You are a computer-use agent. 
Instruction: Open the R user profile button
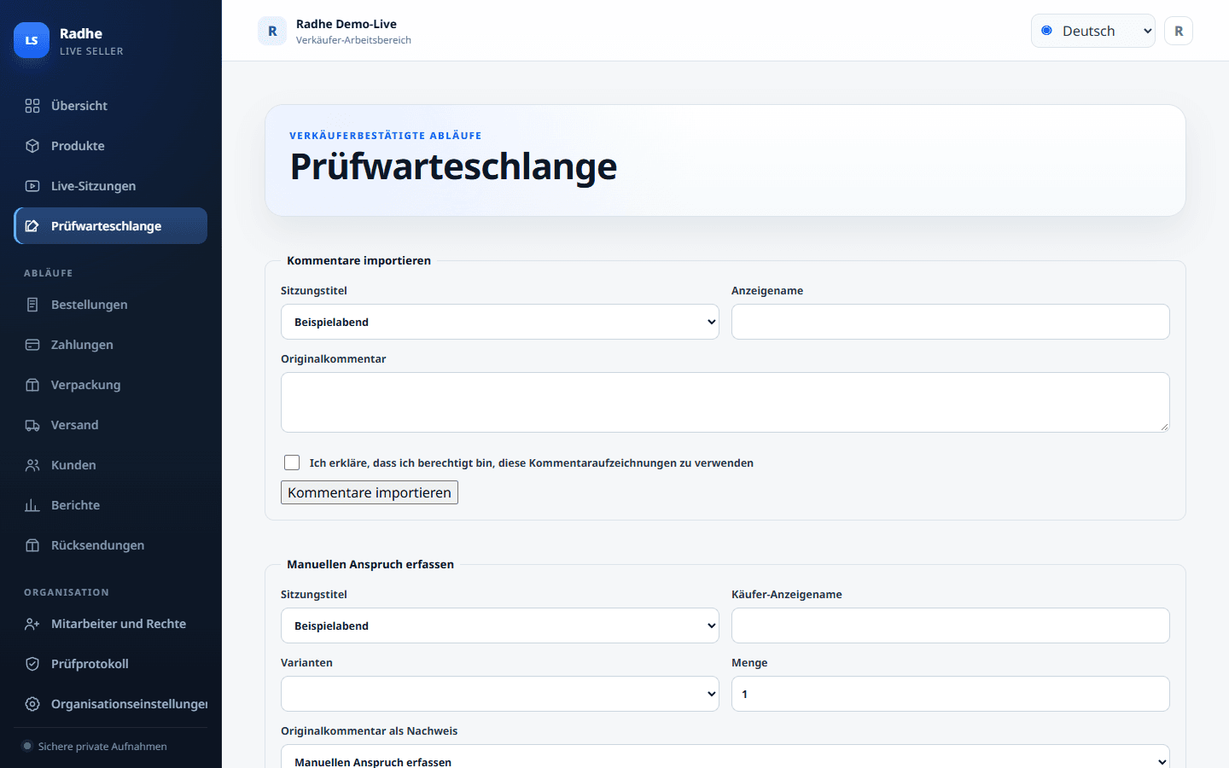tap(1179, 31)
